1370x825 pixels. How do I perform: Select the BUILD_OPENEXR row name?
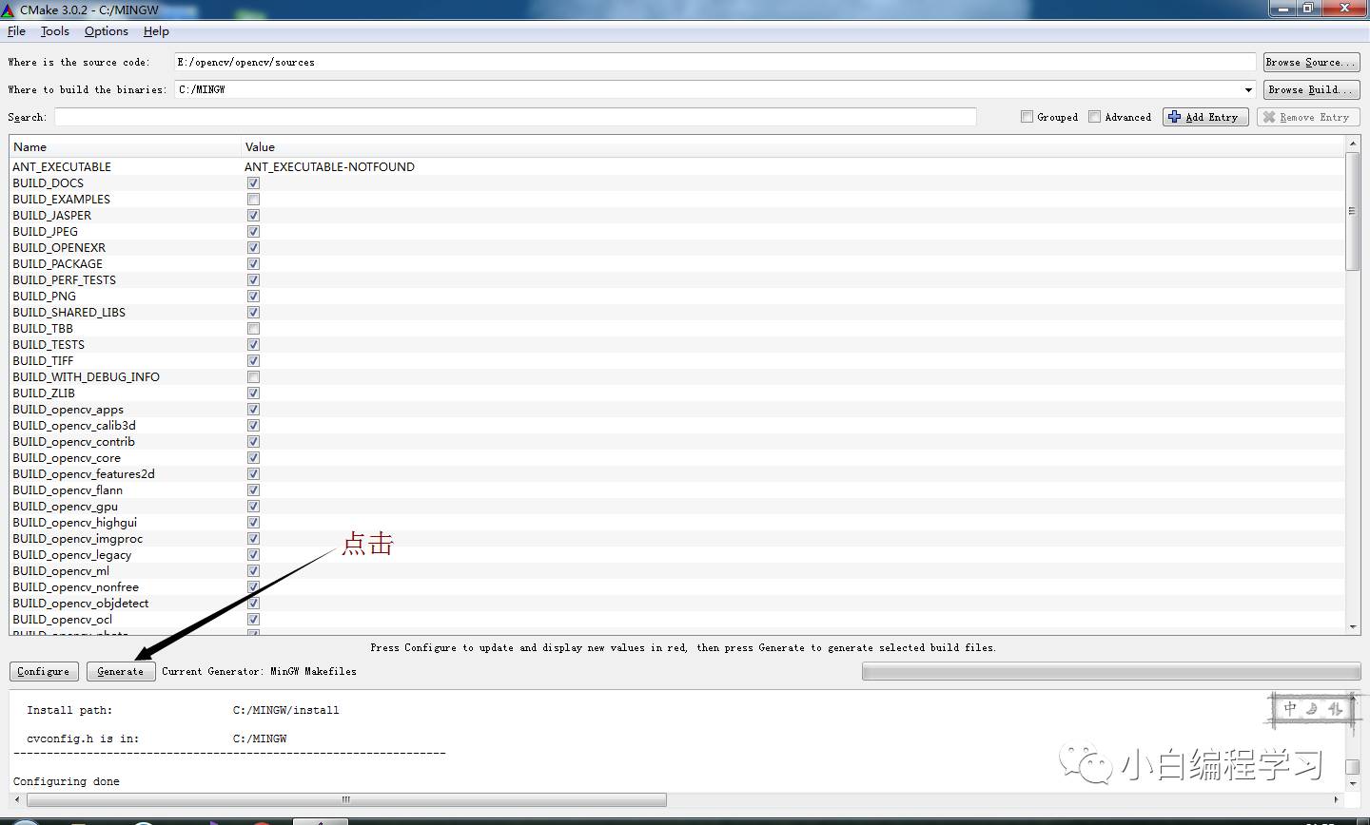[x=59, y=248]
